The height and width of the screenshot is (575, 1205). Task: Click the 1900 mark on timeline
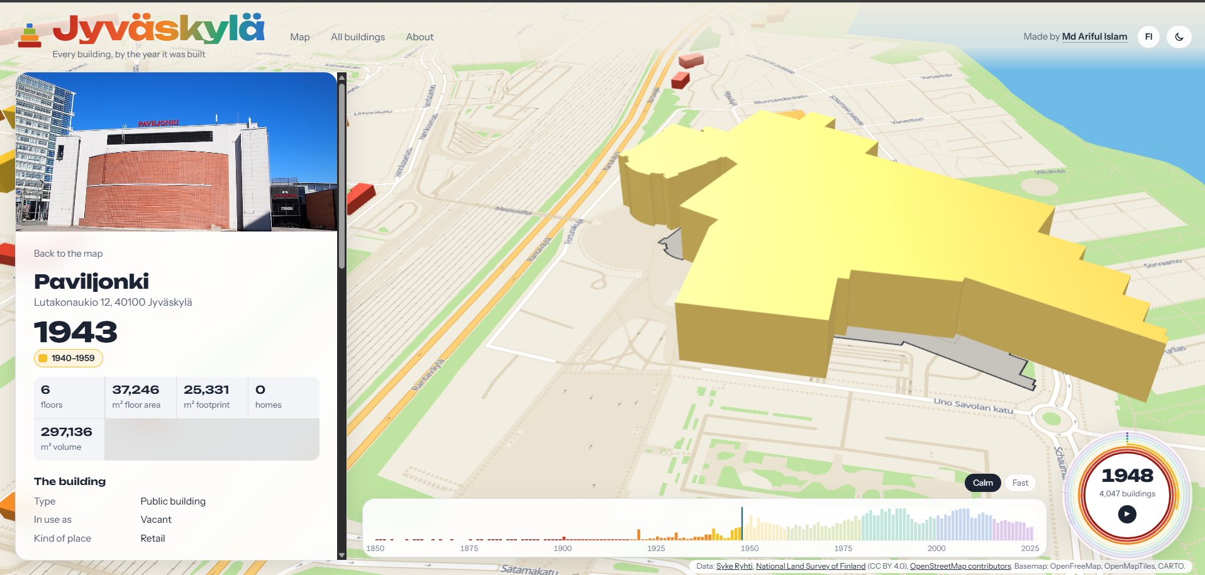point(563,549)
